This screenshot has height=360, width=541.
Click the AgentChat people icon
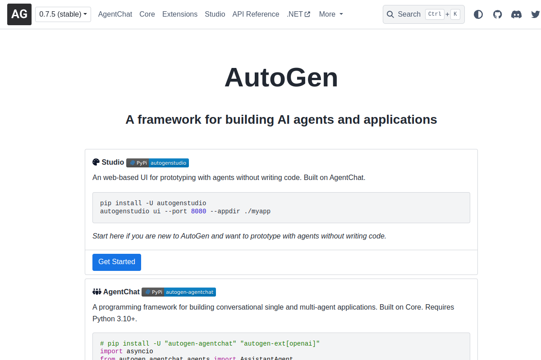pos(96,291)
